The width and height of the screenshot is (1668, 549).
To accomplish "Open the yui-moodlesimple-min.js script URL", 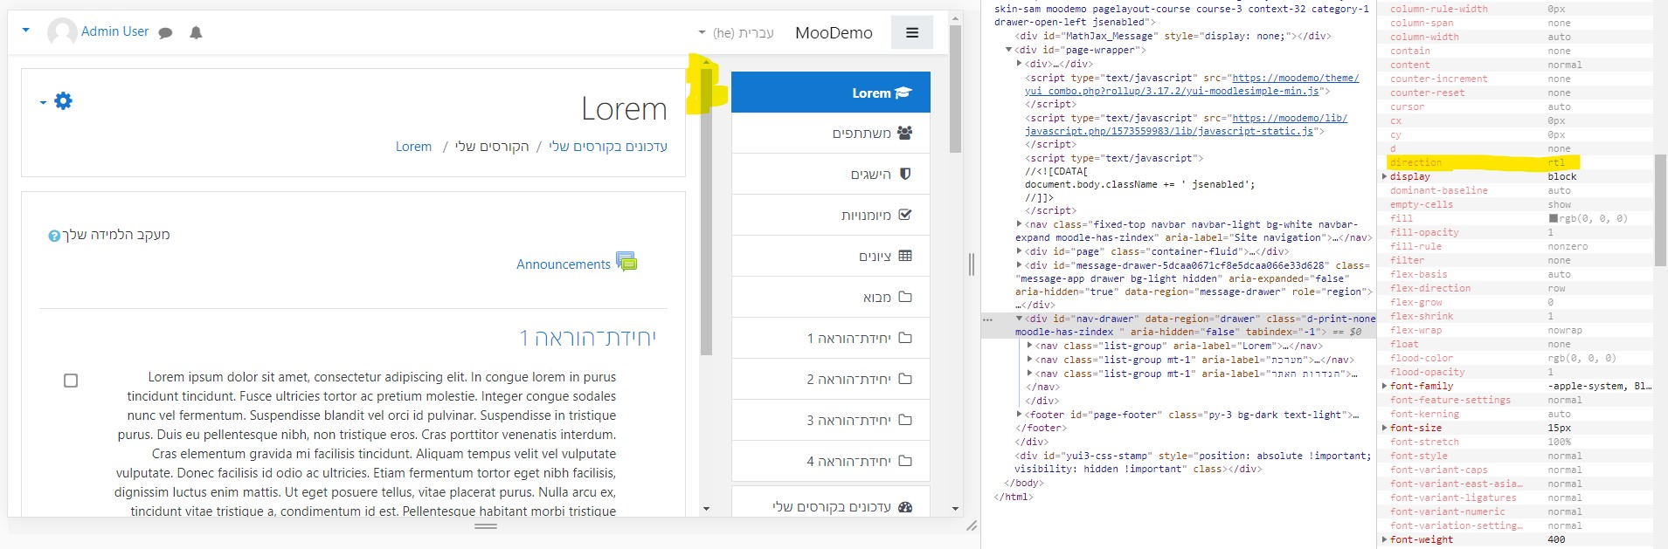I will point(1191,85).
